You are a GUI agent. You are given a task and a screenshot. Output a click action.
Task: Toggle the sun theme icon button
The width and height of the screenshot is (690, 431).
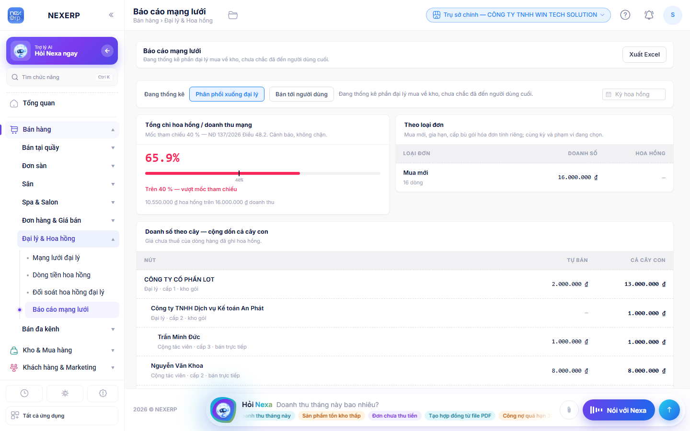click(x=65, y=393)
